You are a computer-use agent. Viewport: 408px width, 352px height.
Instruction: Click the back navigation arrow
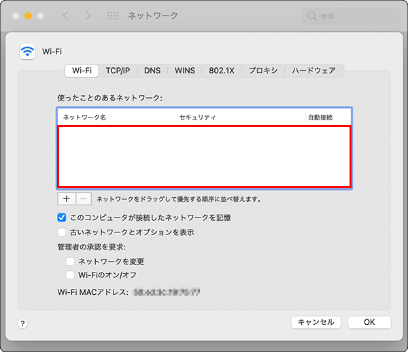pyautogui.click(x=65, y=15)
